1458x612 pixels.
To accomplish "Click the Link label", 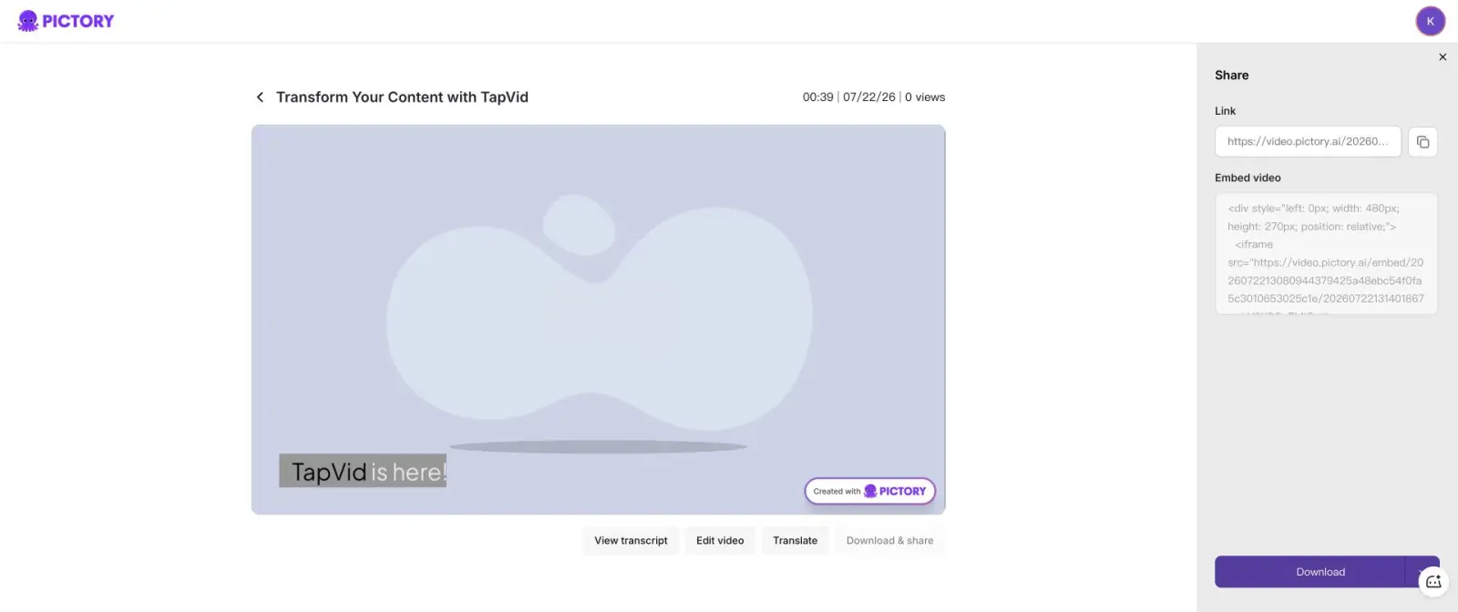I will (x=1225, y=111).
